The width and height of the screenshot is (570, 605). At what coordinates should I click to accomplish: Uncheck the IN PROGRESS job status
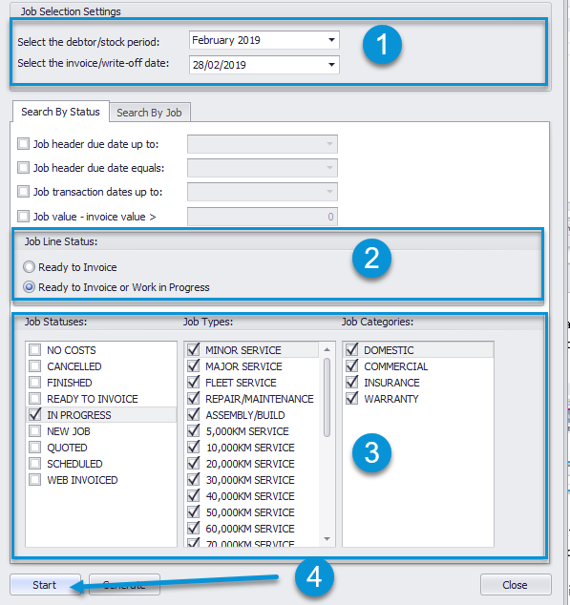pyautogui.click(x=35, y=415)
